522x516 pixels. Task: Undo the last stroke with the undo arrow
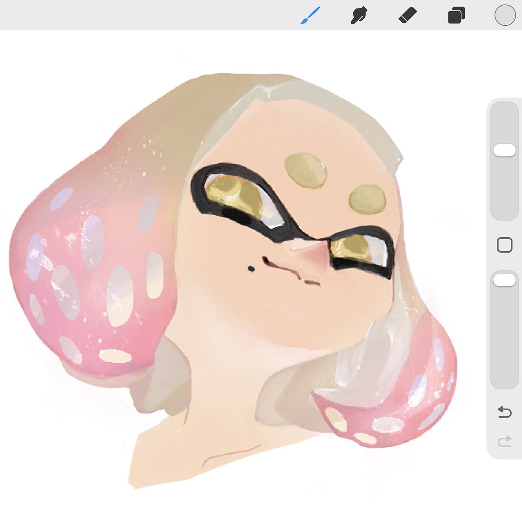(x=505, y=411)
